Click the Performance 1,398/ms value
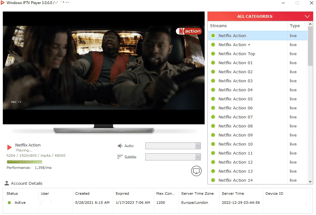 (x=43, y=168)
